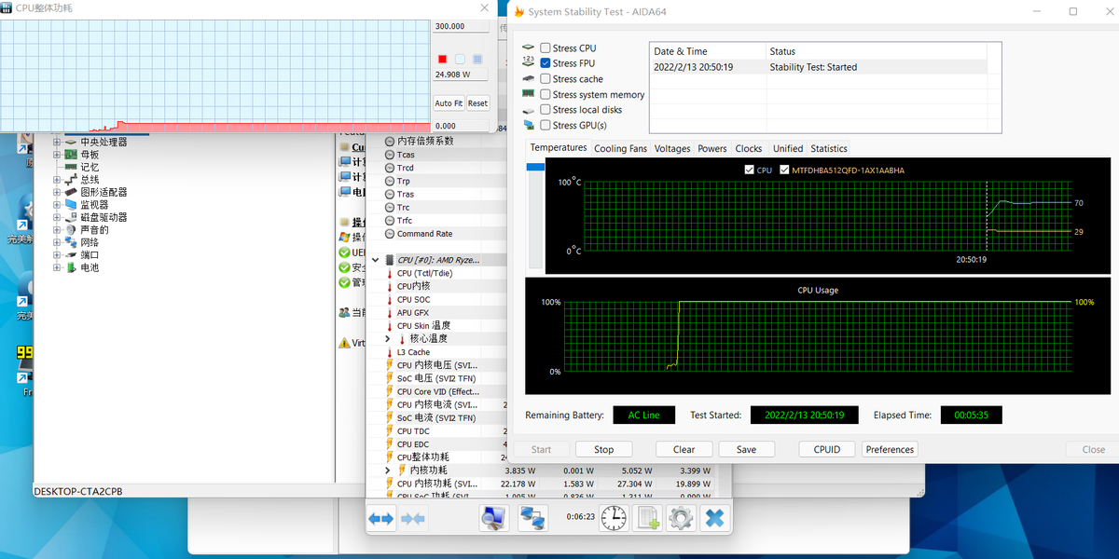
Task: Click the add log file icon
Action: tap(647, 518)
